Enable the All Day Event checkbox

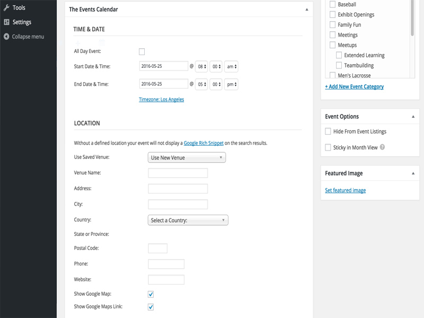142,51
